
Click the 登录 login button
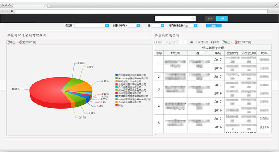210,18
